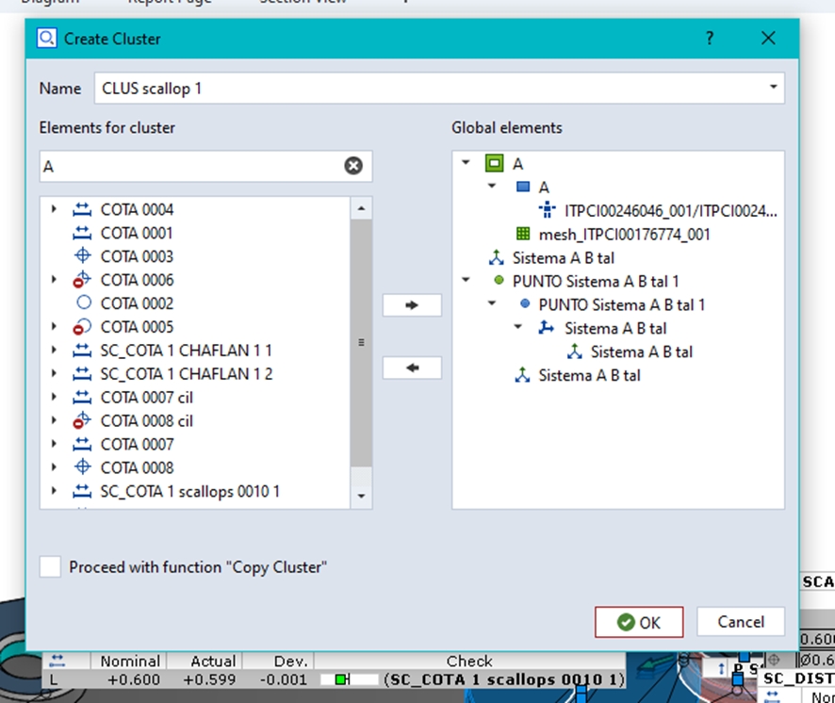Enable Proceed with function Copy Cluster

[51, 567]
